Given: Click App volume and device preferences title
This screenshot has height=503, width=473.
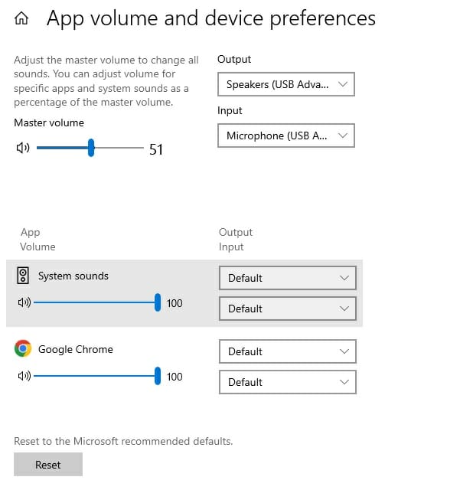Looking at the screenshot, I should tap(211, 18).
